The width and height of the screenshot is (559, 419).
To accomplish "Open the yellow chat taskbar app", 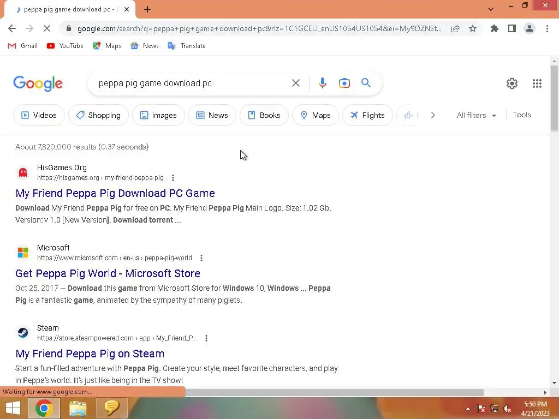I will pos(111,408).
